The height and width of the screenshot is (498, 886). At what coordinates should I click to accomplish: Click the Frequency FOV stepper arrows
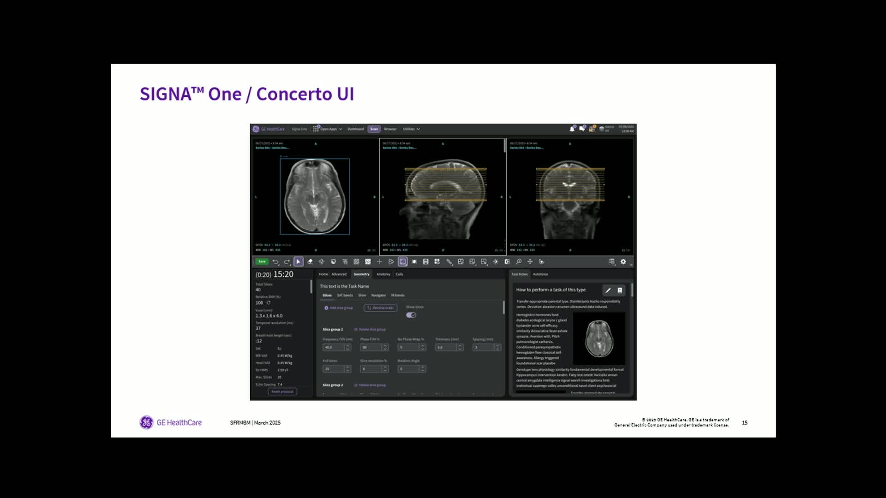tap(348, 348)
